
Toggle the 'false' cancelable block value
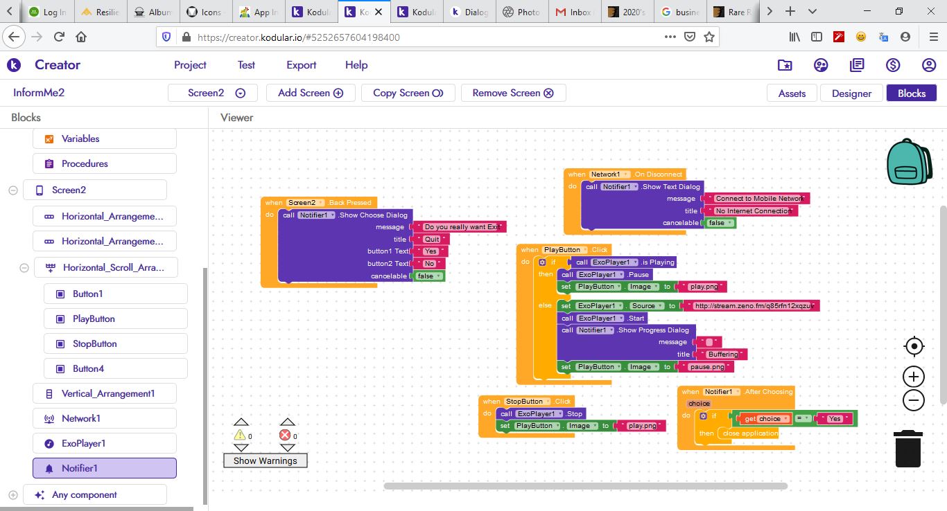tap(428, 276)
